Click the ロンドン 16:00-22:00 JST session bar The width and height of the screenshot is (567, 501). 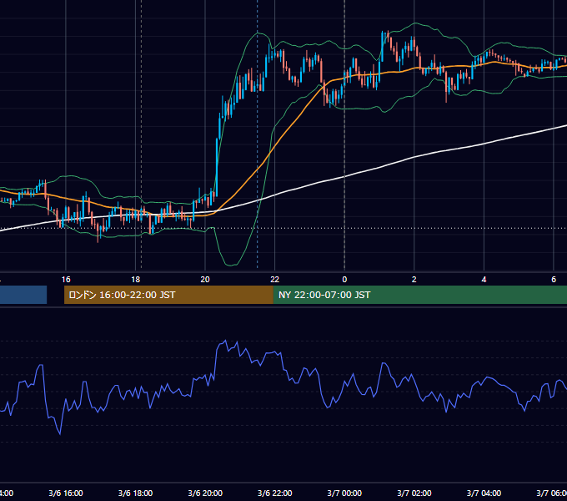click(168, 295)
